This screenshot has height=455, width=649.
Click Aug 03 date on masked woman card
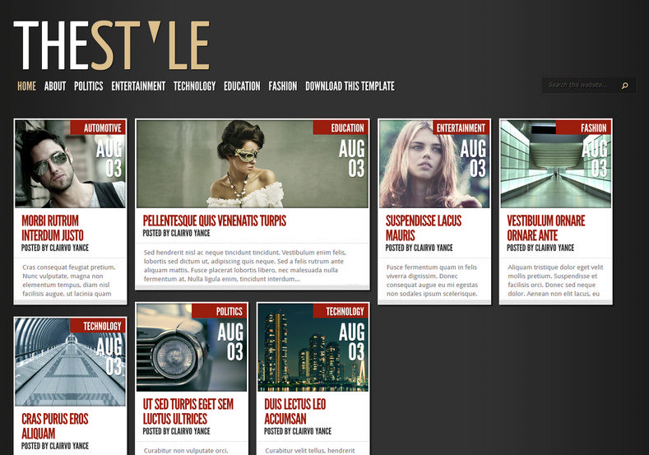pos(352,159)
